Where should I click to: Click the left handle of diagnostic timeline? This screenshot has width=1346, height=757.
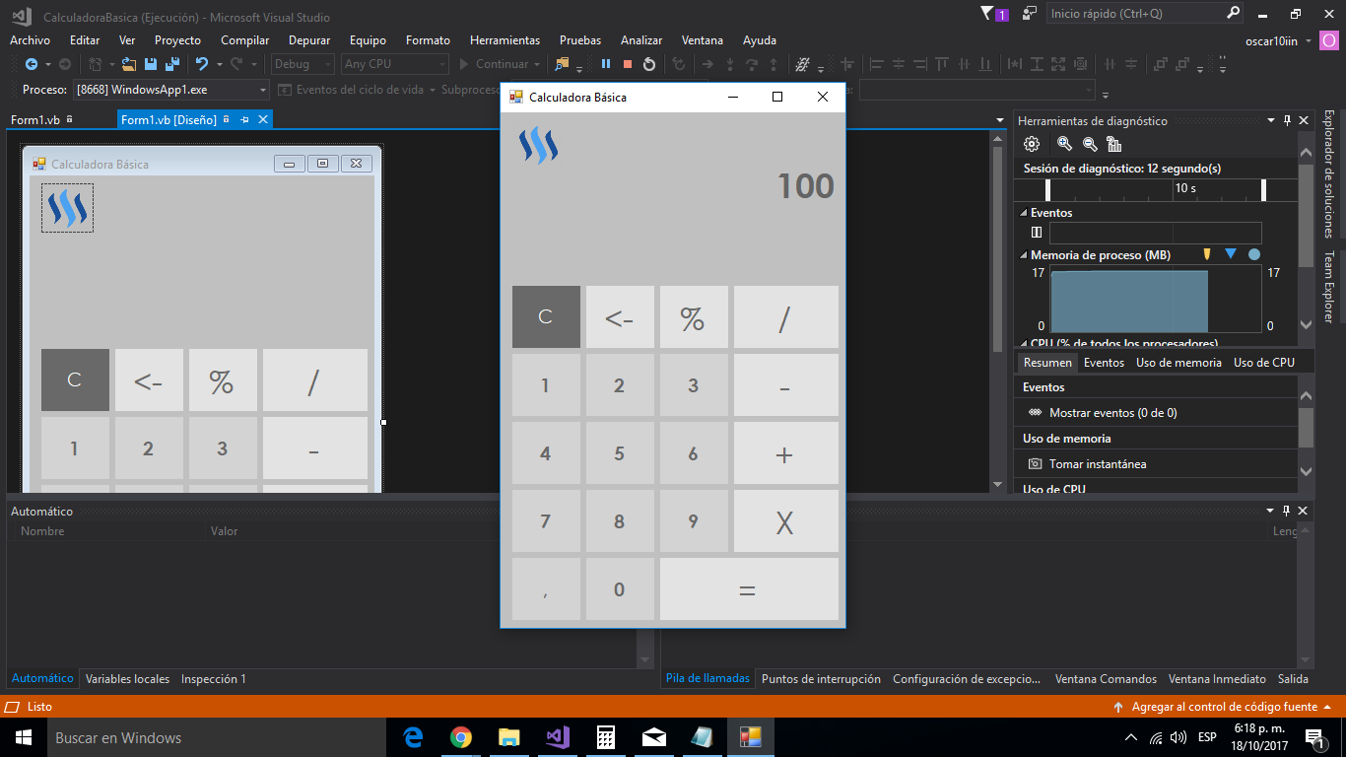click(1048, 189)
